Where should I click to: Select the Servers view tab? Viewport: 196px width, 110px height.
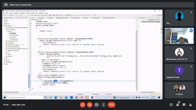pos(143,18)
